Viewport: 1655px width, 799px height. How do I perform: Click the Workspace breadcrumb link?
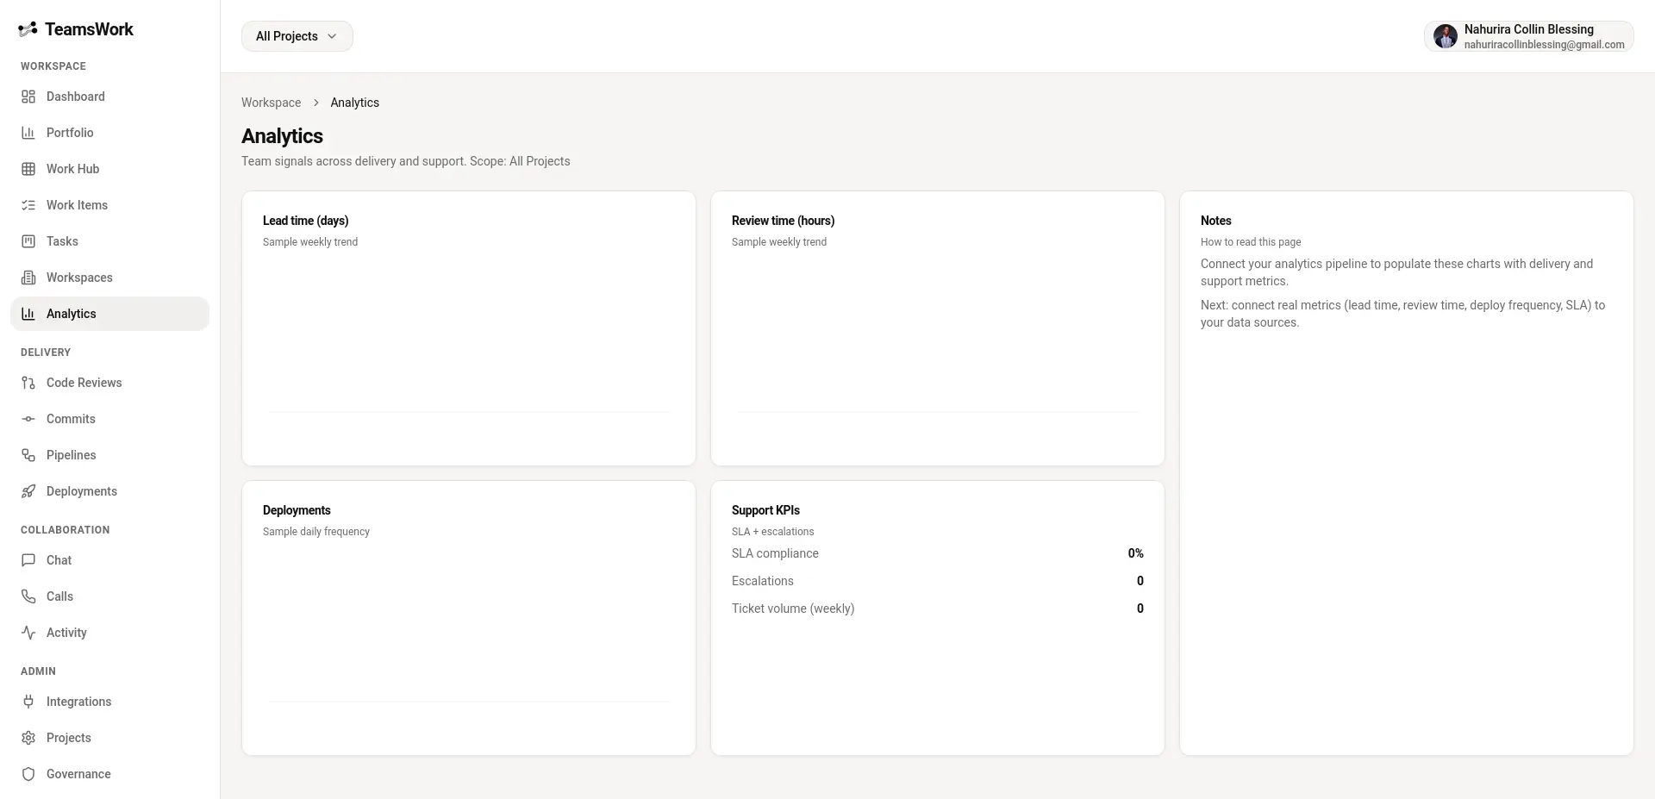(x=271, y=103)
